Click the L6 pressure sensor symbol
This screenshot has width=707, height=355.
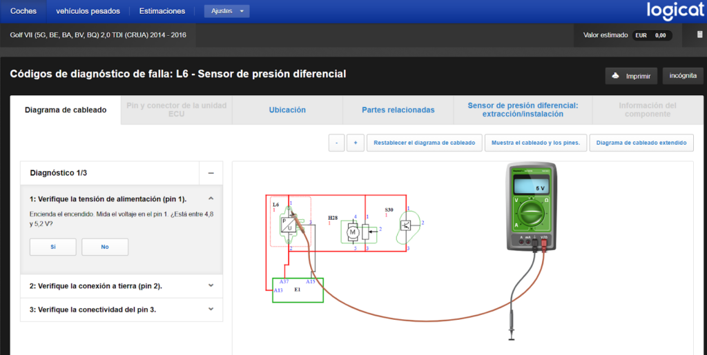click(288, 224)
